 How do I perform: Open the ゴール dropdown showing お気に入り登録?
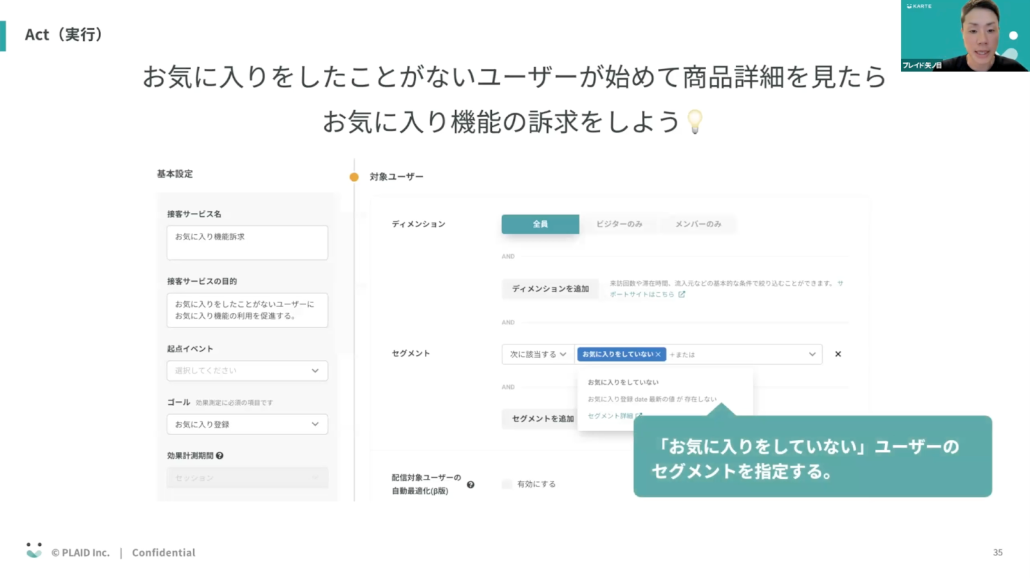[x=247, y=424]
